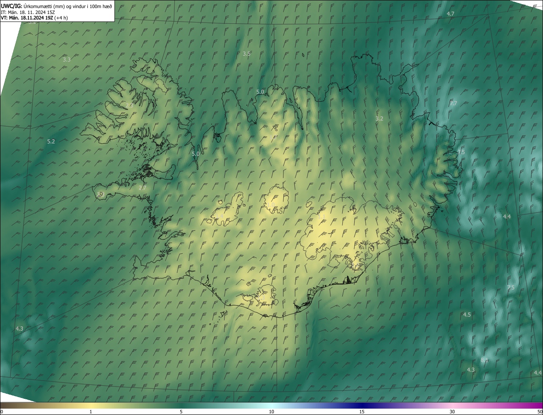Viewport: 543px width, 415px height.
Task: Click the 15 tick label on the legend
Action: (x=362, y=412)
